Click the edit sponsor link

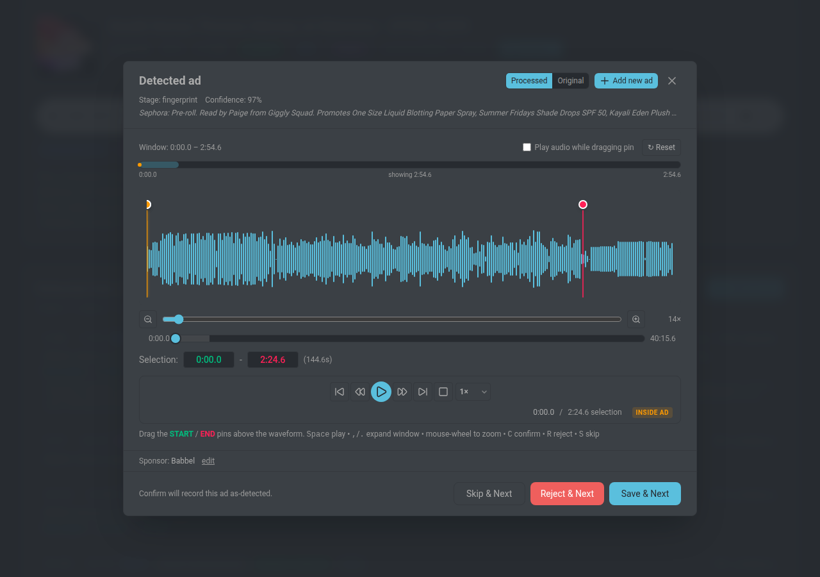(x=208, y=461)
